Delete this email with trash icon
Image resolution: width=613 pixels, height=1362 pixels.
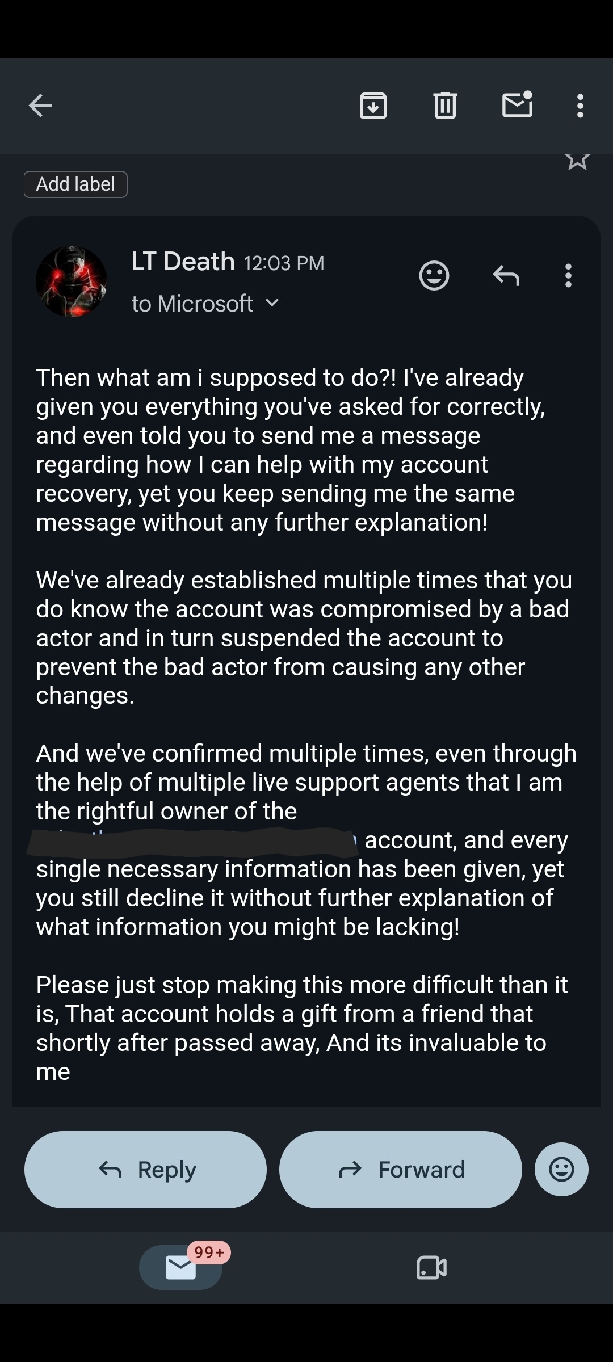tap(446, 105)
